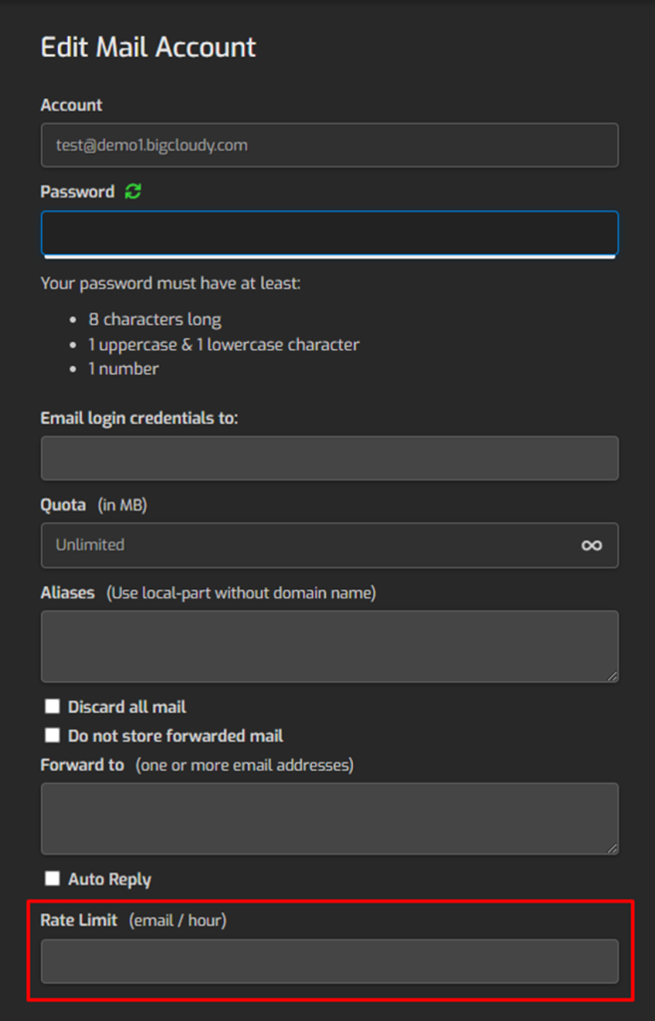Check Do not store forwarded mail
Image resolution: width=655 pixels, height=1021 pixels.
click(x=51, y=736)
